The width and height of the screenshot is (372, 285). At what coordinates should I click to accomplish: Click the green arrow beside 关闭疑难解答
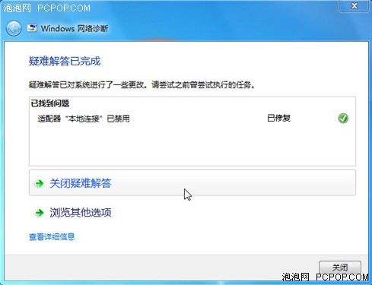pyautogui.click(x=40, y=183)
